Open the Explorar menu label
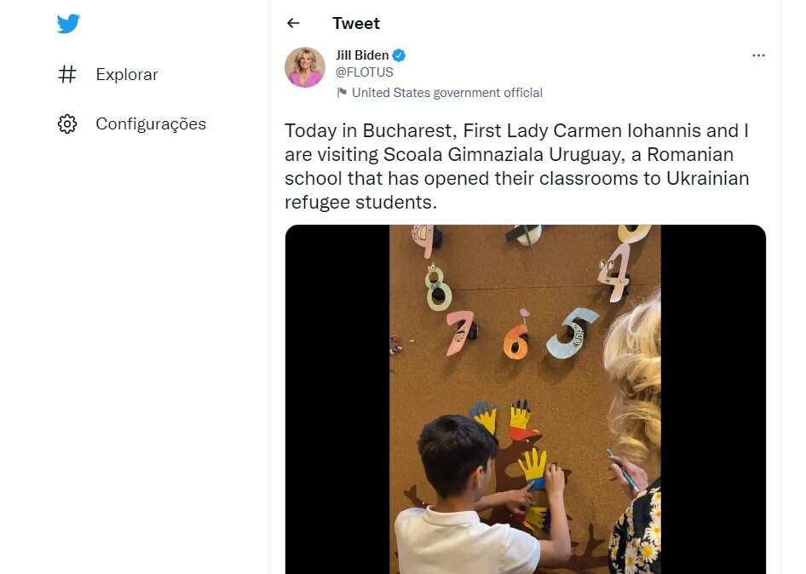This screenshot has height=574, width=806. [127, 75]
